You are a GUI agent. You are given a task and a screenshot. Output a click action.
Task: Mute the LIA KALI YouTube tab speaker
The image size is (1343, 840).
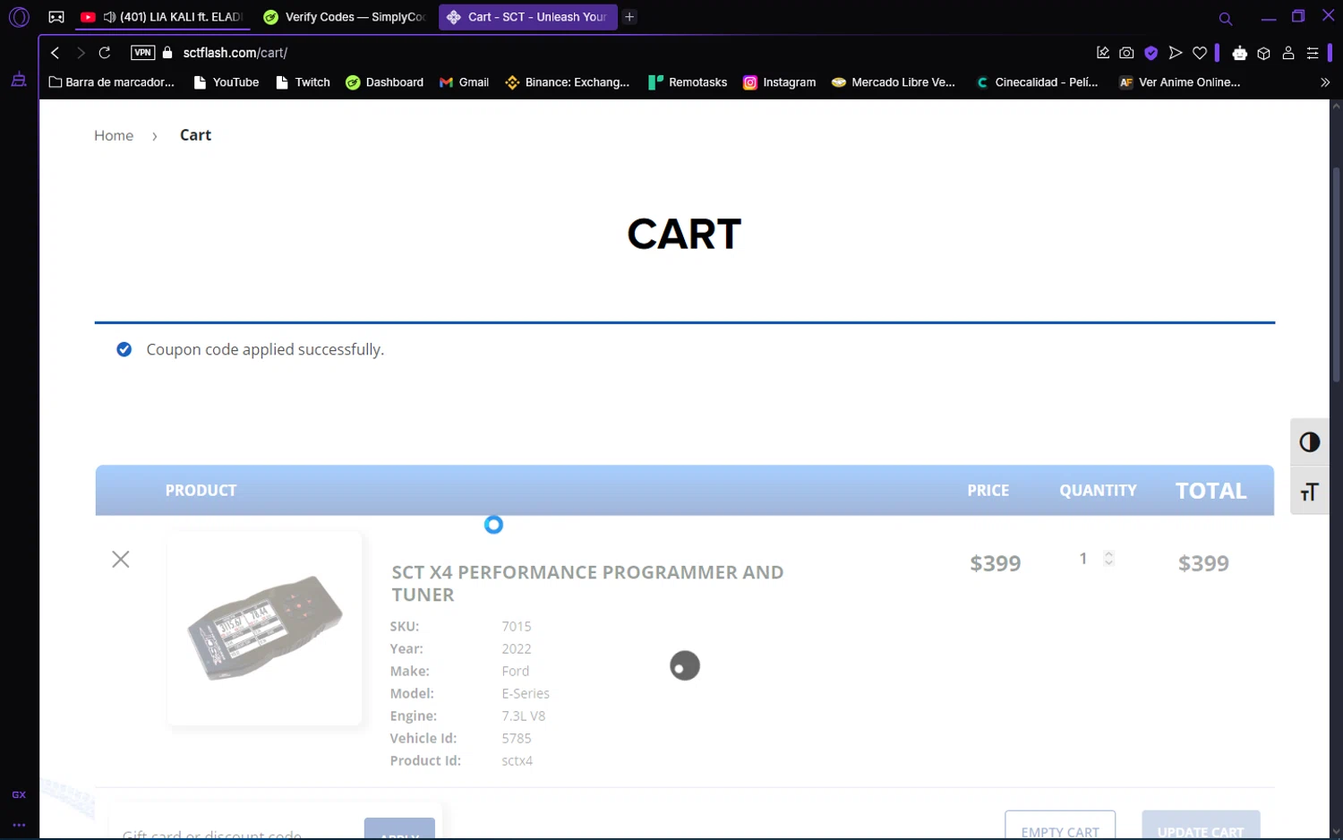[109, 17]
